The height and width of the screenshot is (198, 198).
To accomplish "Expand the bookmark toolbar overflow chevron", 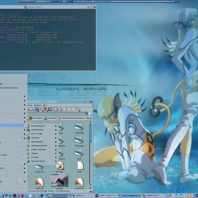I will (x=91, y=118).
